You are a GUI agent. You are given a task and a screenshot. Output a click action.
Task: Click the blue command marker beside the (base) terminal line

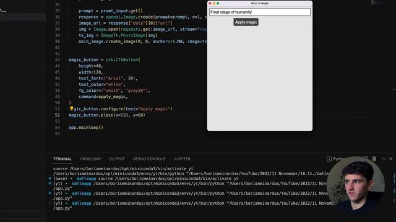[x=50, y=178]
